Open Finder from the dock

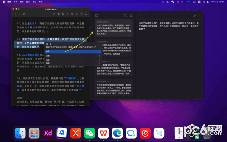[20, 133]
